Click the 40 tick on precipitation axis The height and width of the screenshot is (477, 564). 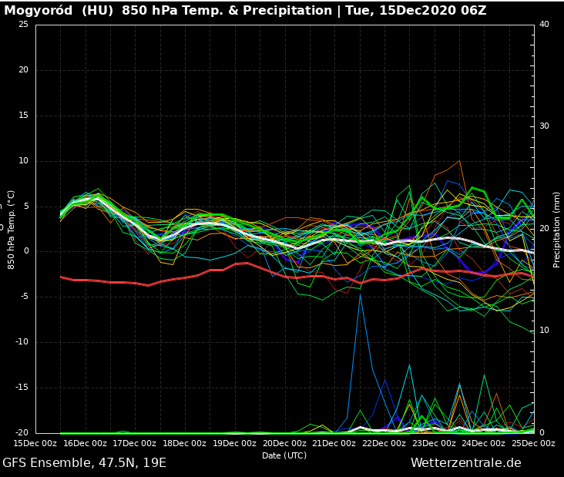click(544, 25)
